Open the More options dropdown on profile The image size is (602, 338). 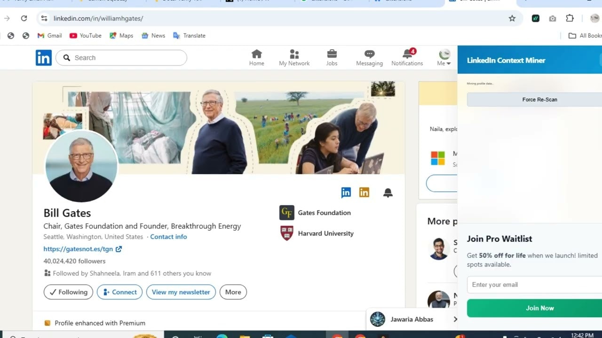click(233, 292)
